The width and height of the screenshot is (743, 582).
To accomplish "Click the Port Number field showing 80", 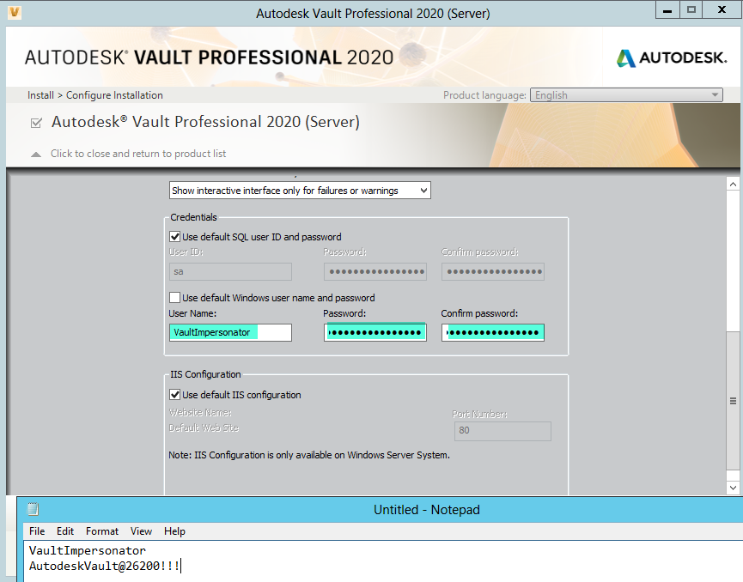I will [502, 431].
